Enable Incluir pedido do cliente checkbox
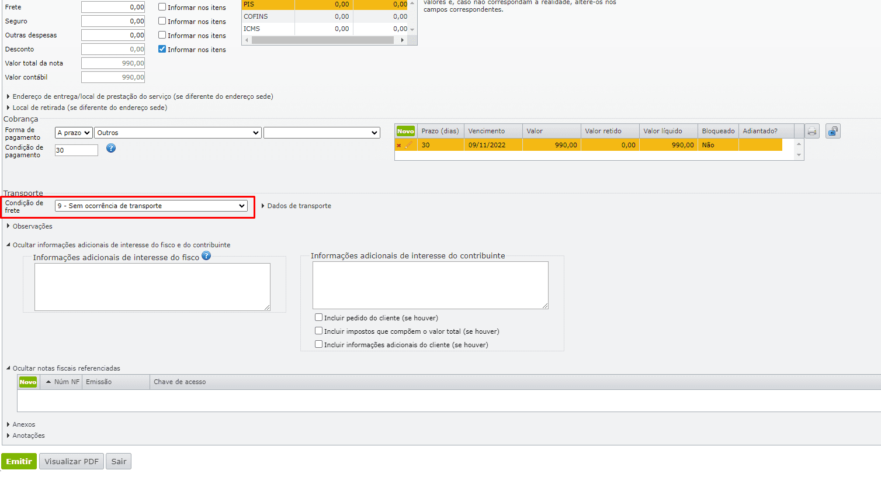The image size is (881, 477). tap(319, 317)
